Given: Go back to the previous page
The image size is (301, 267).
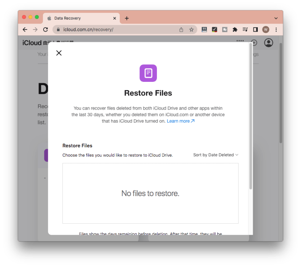Looking at the screenshot, I should click(x=24, y=29).
